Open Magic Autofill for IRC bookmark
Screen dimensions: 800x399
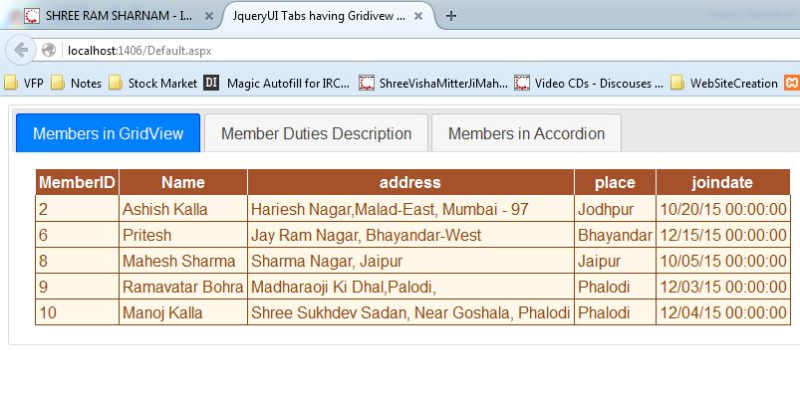[x=278, y=84]
